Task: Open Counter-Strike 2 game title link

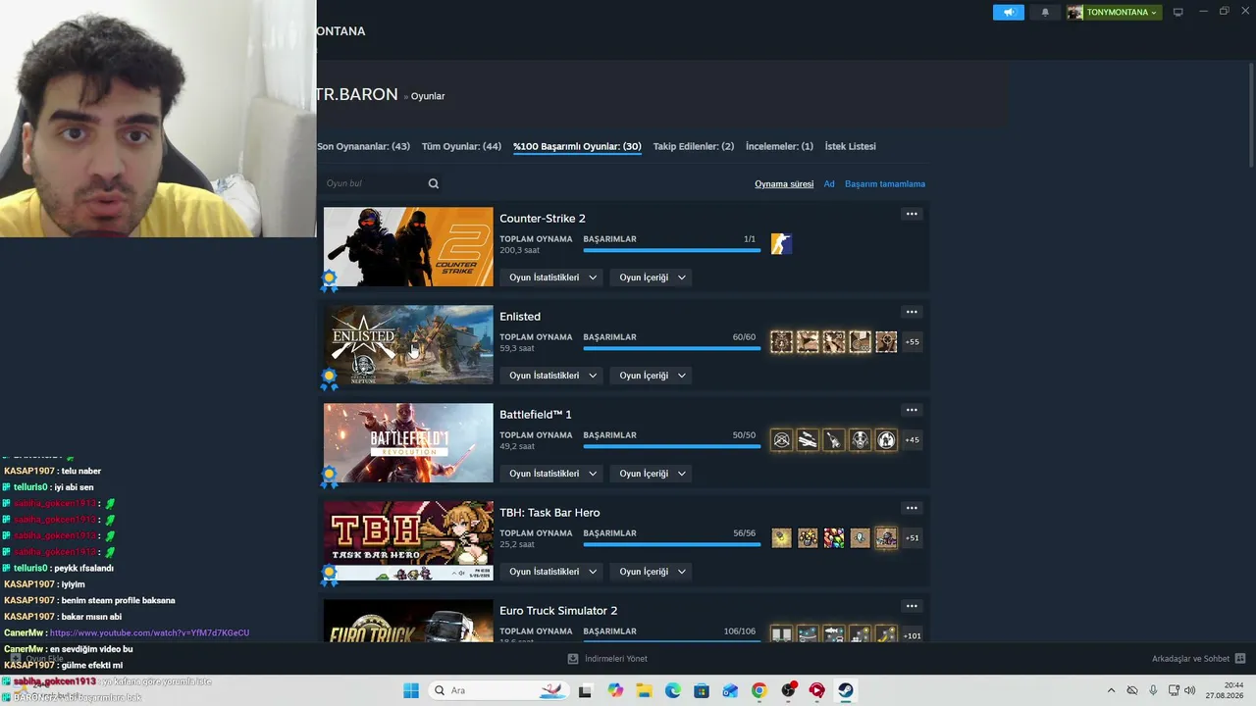Action: click(x=543, y=218)
